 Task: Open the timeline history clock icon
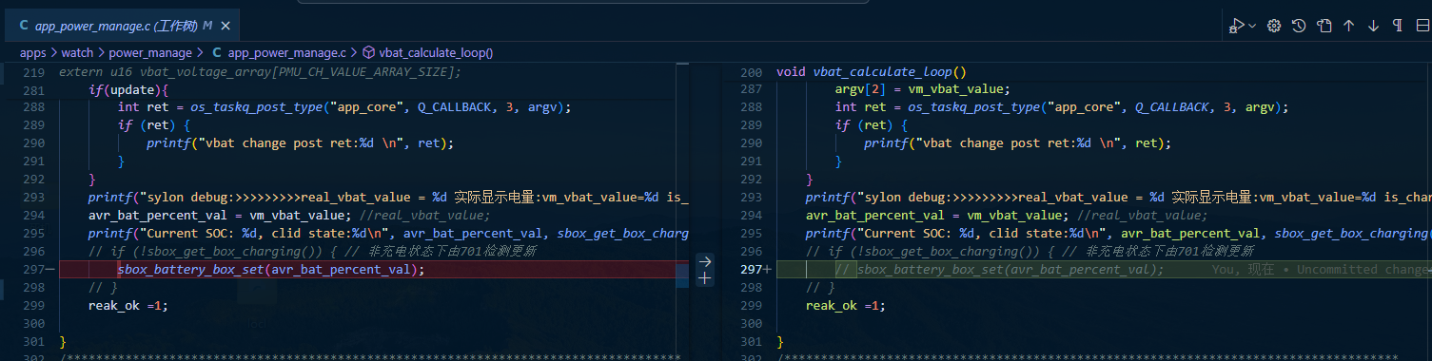tap(1299, 26)
